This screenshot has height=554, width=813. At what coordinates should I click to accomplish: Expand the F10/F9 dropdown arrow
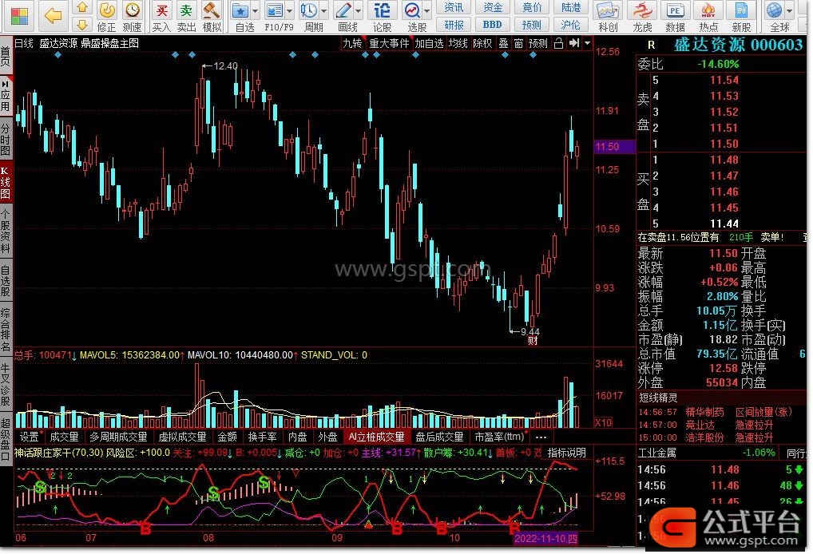(289, 10)
